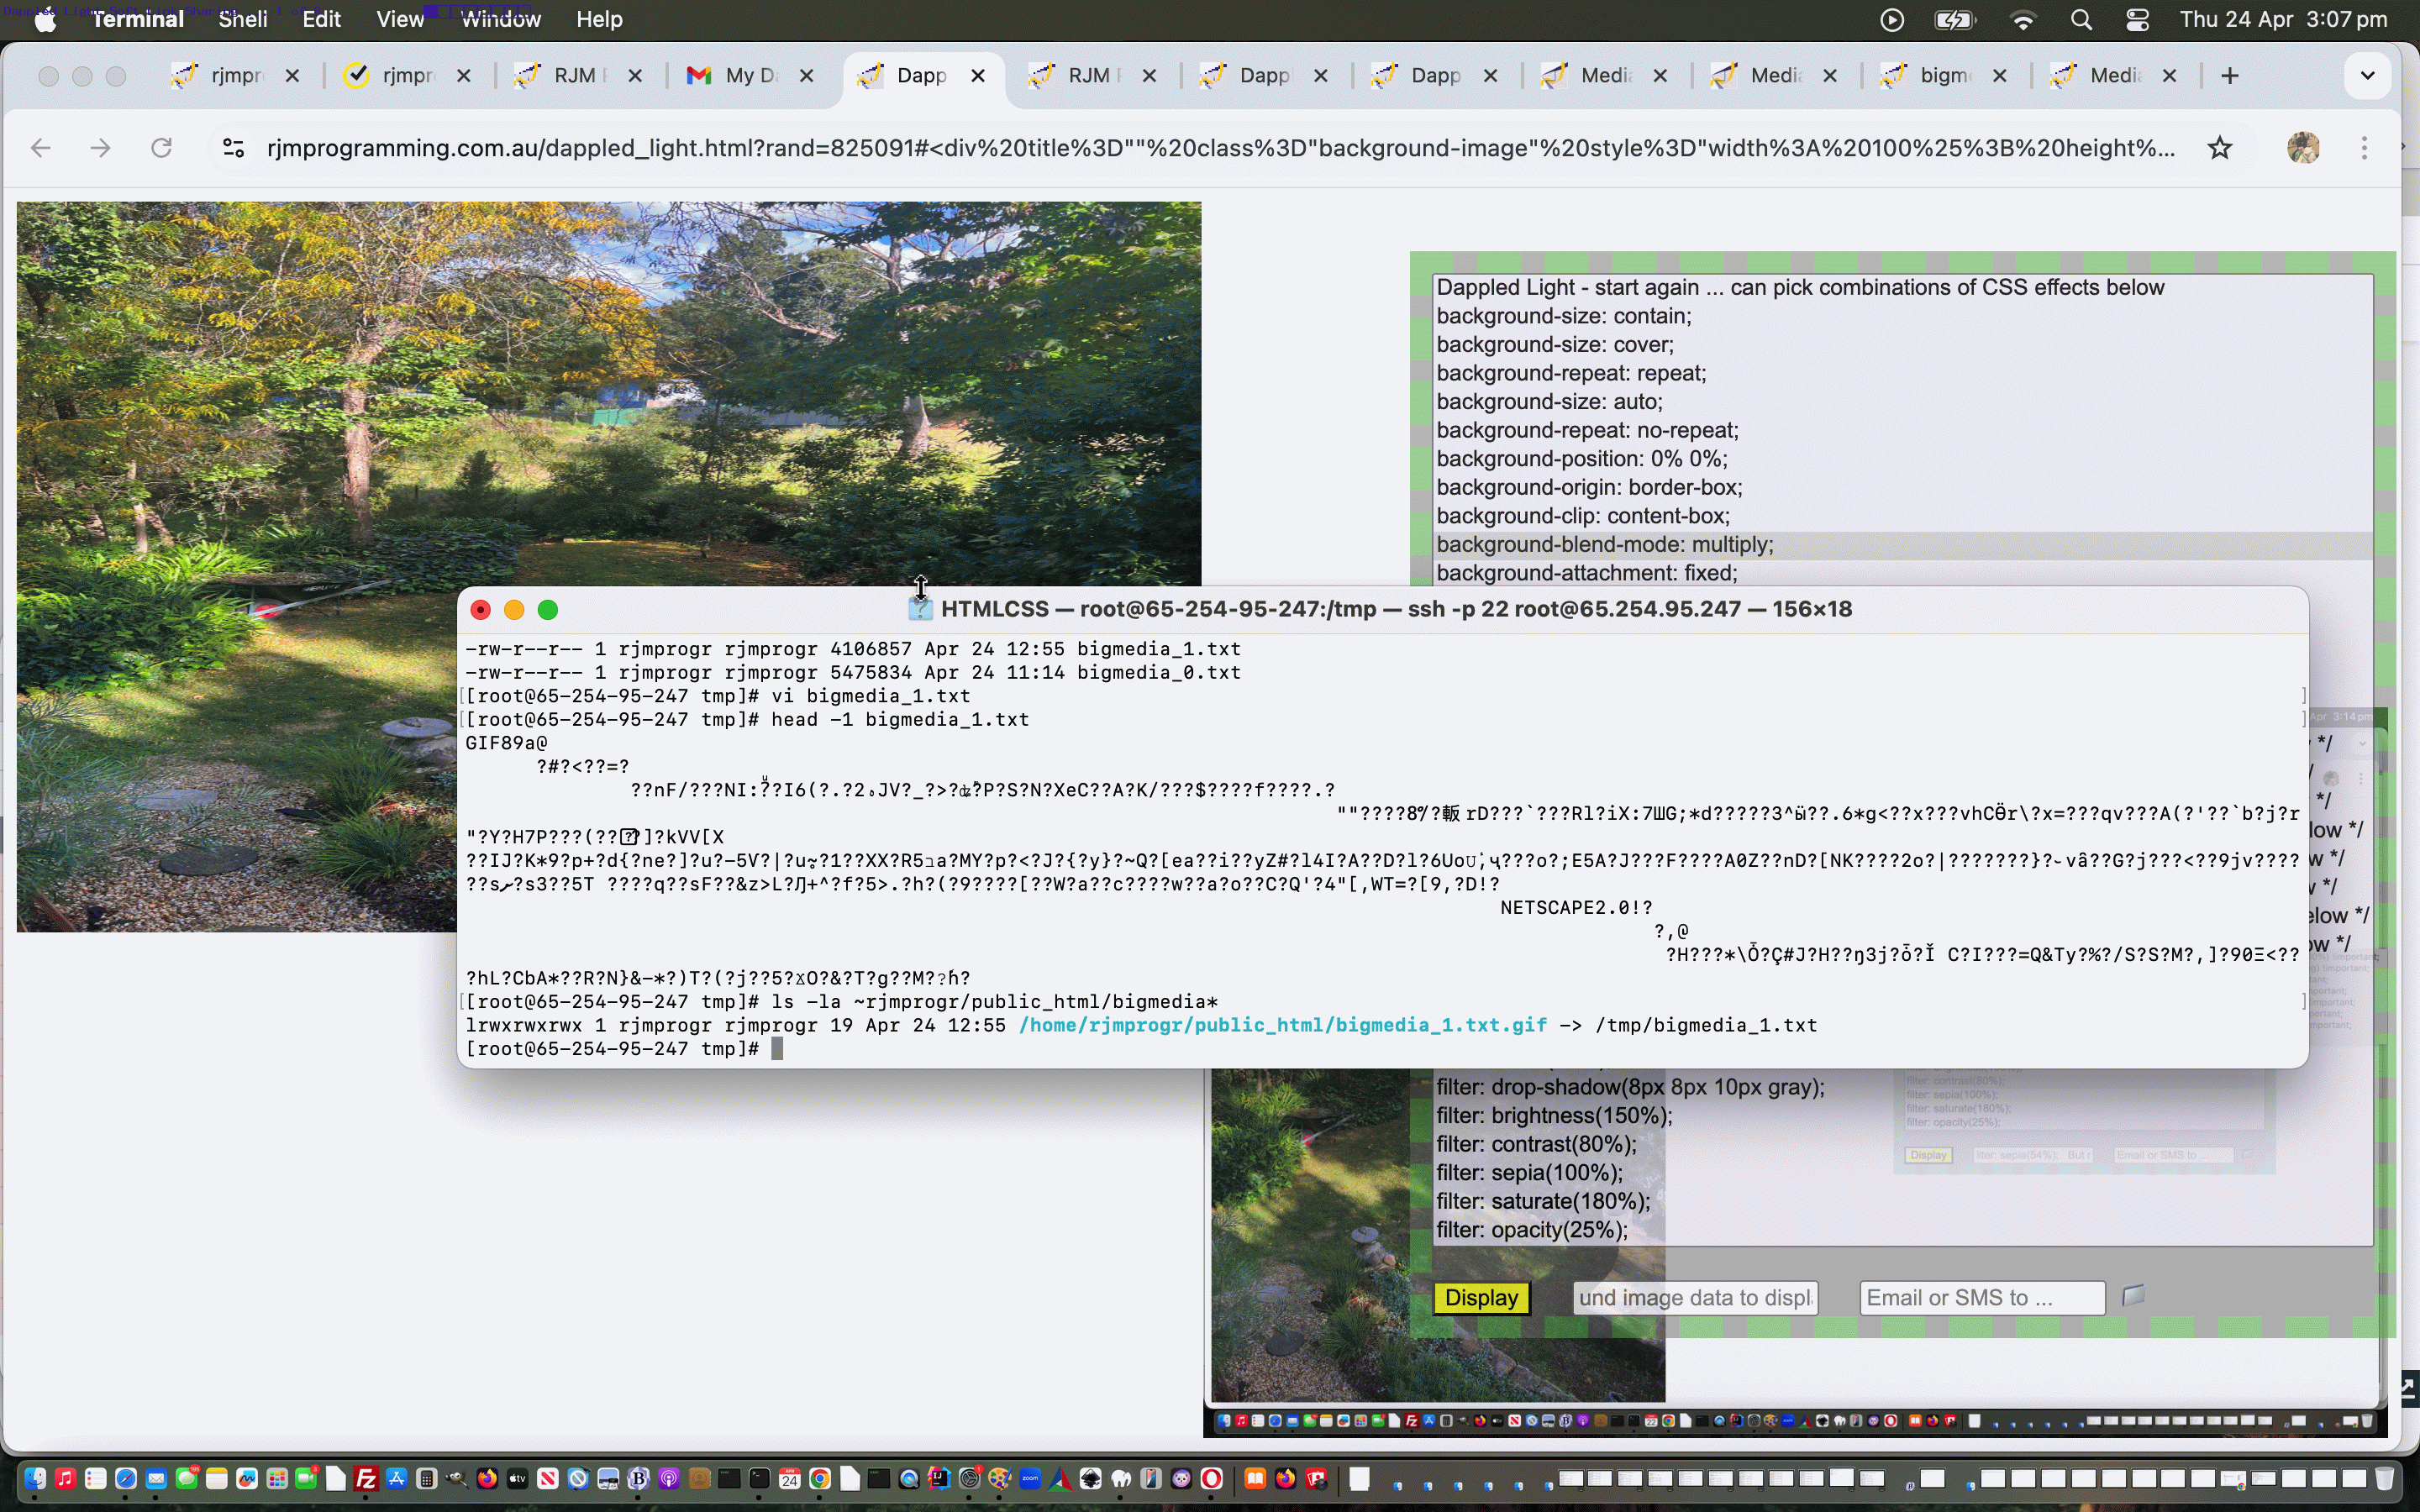This screenshot has height=1512, width=2420.
Task: Click date and time in menu bar
Action: (2283, 20)
